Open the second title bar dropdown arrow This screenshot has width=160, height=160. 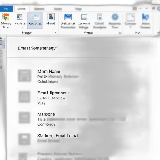click(x=147, y=8)
